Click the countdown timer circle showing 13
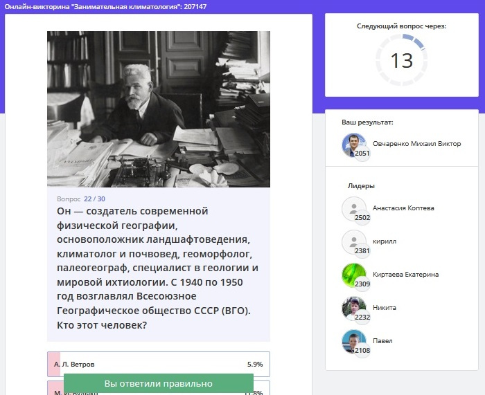 [402, 61]
